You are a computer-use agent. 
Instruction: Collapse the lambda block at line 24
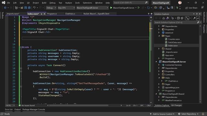coord(21,86)
